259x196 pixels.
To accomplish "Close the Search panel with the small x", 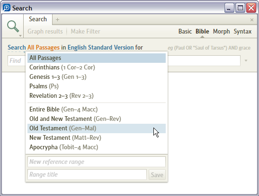I will point(252,20).
